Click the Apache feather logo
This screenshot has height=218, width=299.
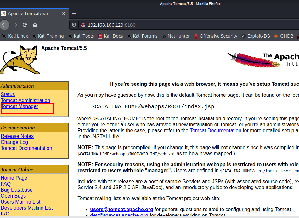point(263,60)
